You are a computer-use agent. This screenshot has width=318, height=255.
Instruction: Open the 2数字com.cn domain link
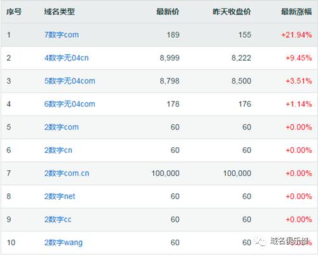tap(67, 173)
